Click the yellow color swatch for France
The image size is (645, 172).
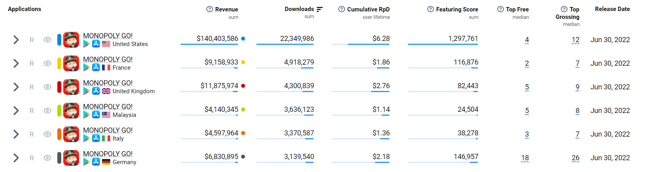[x=59, y=63]
